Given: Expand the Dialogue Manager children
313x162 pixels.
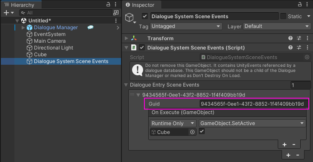Looking at the screenshot, I should [23, 27].
